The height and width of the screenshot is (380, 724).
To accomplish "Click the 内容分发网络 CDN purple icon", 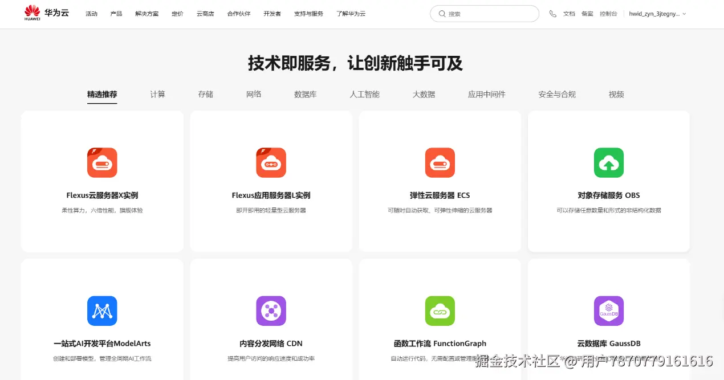I will 271,310.
